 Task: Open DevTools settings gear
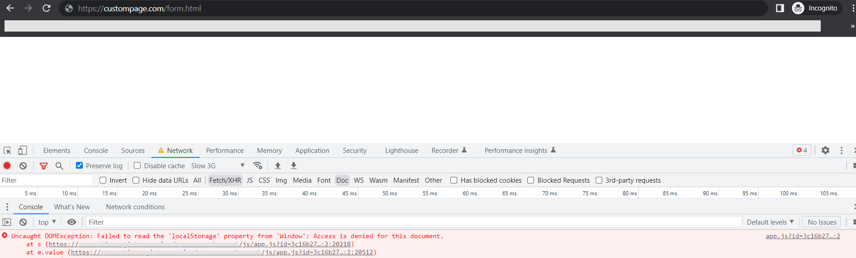[825, 150]
